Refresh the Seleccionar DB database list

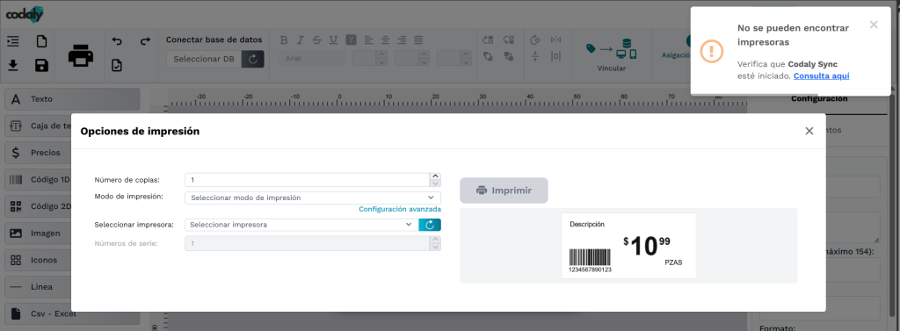[x=252, y=59]
